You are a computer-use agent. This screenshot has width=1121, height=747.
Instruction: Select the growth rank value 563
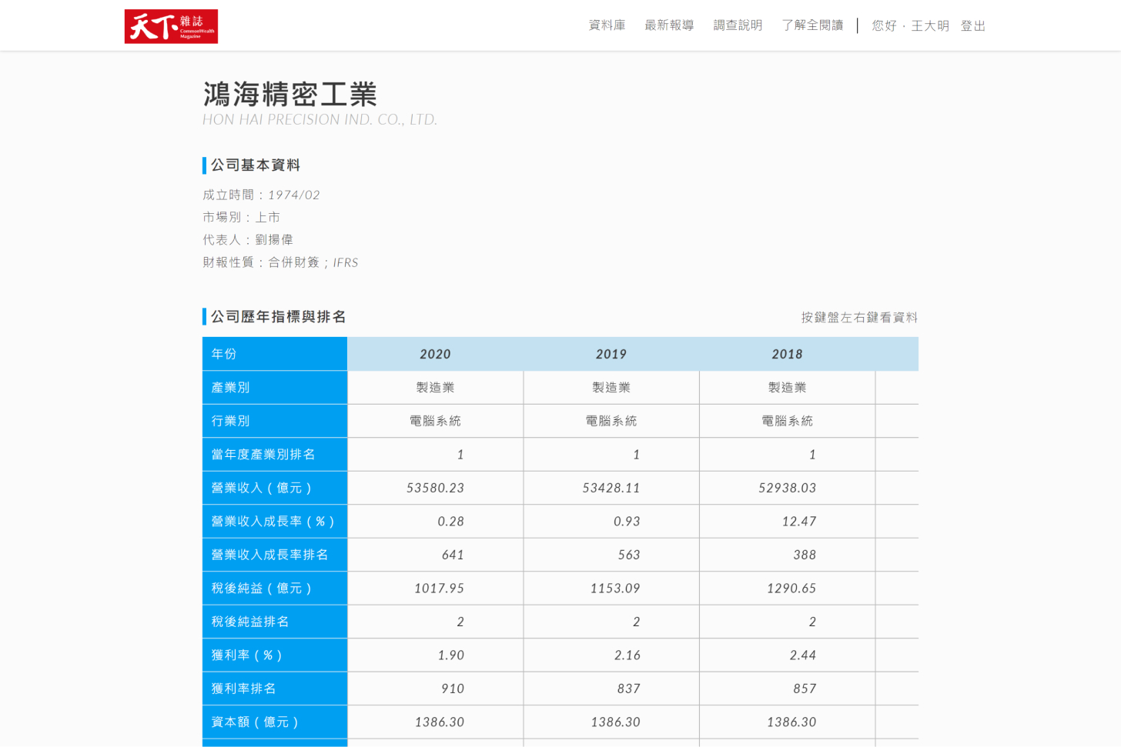629,555
